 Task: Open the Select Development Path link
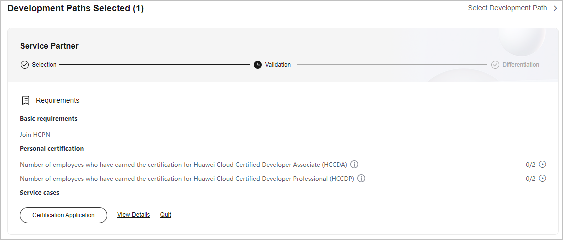coord(507,8)
